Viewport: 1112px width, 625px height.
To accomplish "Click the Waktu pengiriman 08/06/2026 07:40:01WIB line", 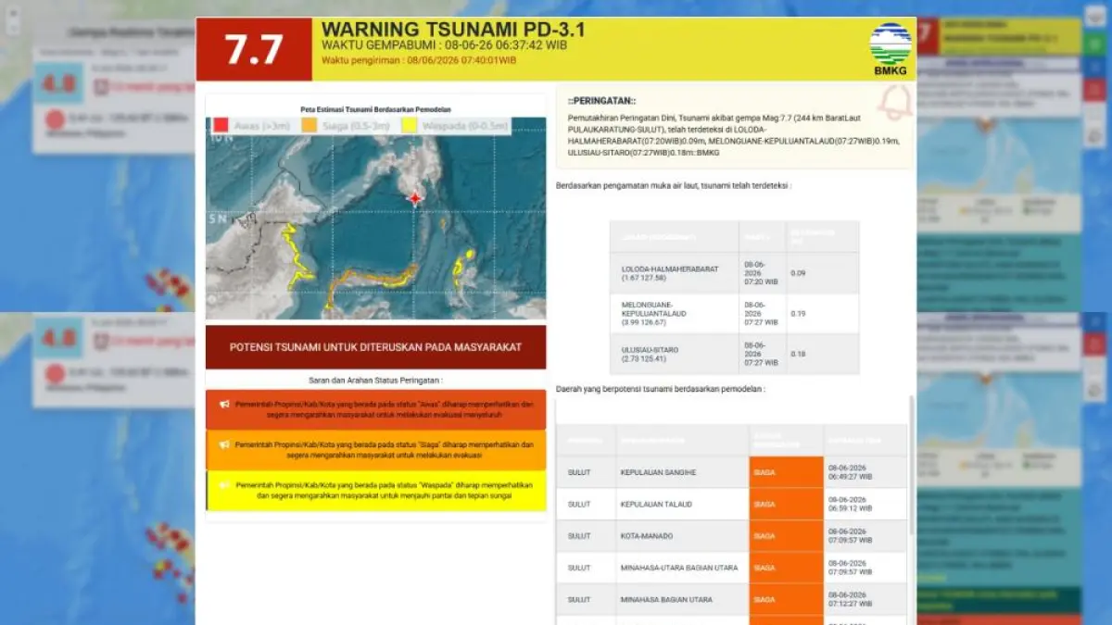I will click(x=419, y=60).
